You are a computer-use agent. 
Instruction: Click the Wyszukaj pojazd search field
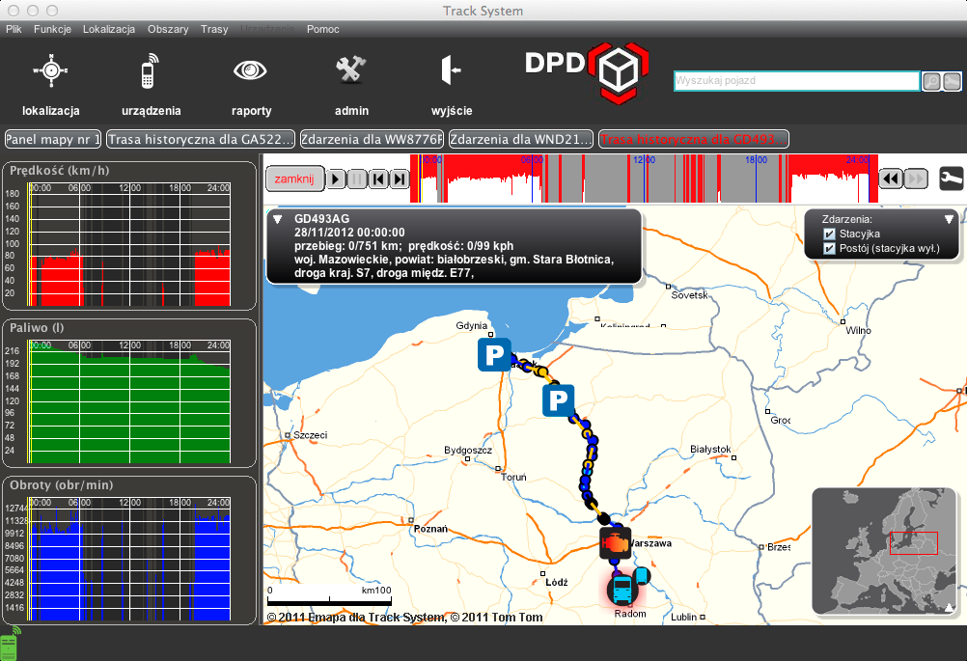tap(797, 81)
